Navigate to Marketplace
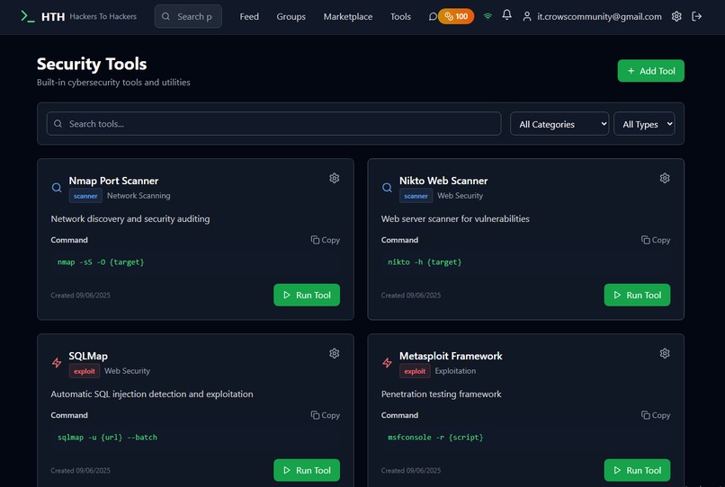725x487 pixels. click(348, 17)
